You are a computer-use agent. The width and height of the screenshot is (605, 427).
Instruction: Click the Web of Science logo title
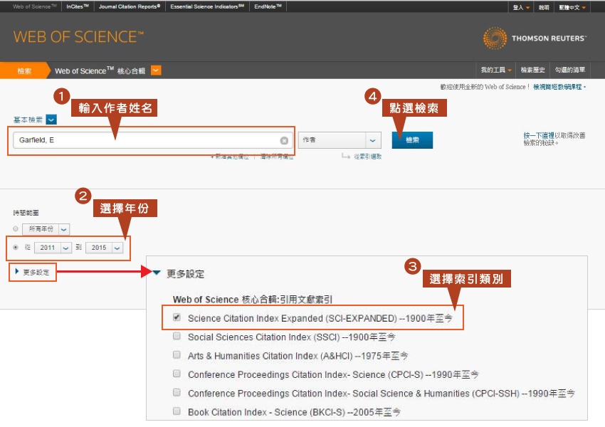coord(79,37)
